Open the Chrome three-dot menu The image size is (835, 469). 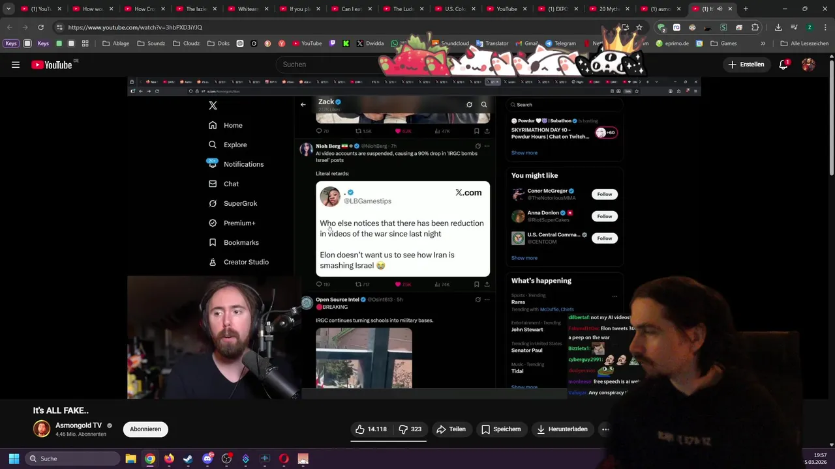click(825, 27)
